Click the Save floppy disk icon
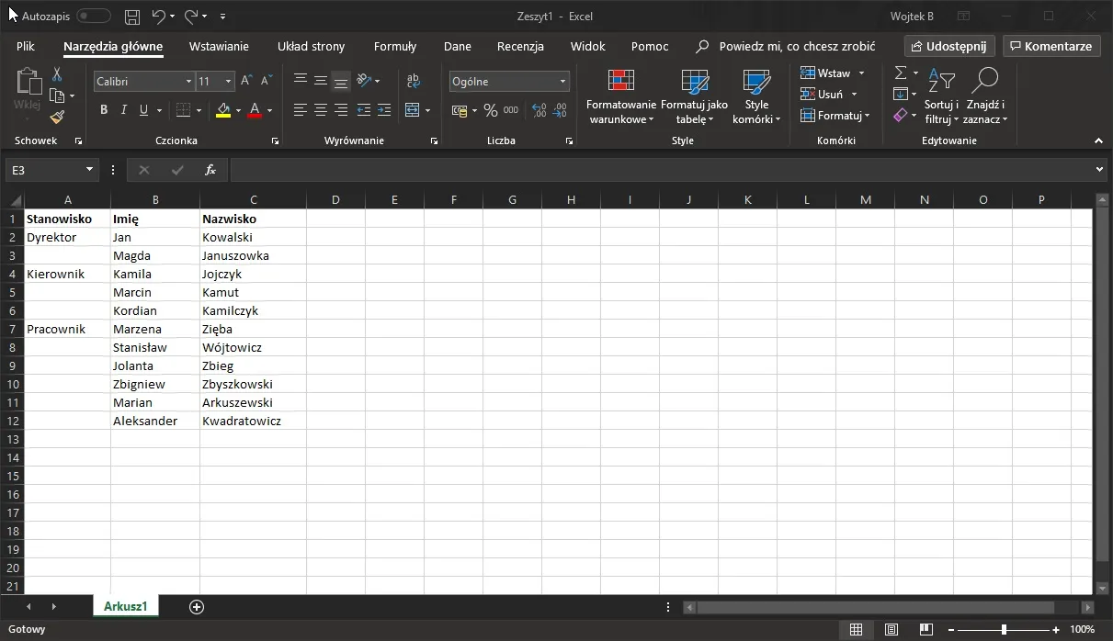 click(x=132, y=17)
